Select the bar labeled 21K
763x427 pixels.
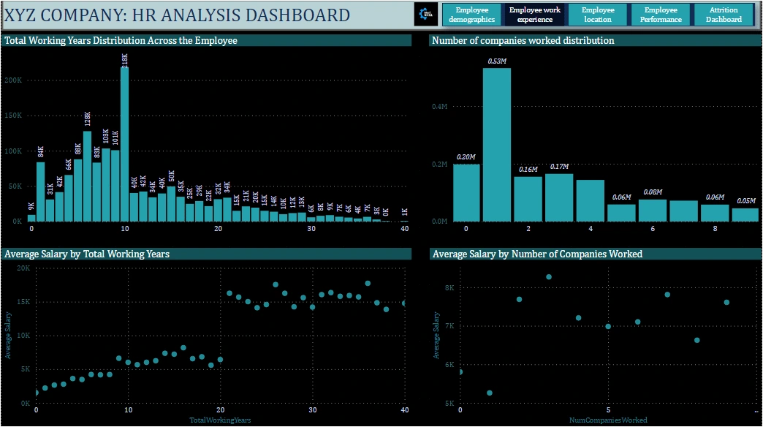point(246,214)
